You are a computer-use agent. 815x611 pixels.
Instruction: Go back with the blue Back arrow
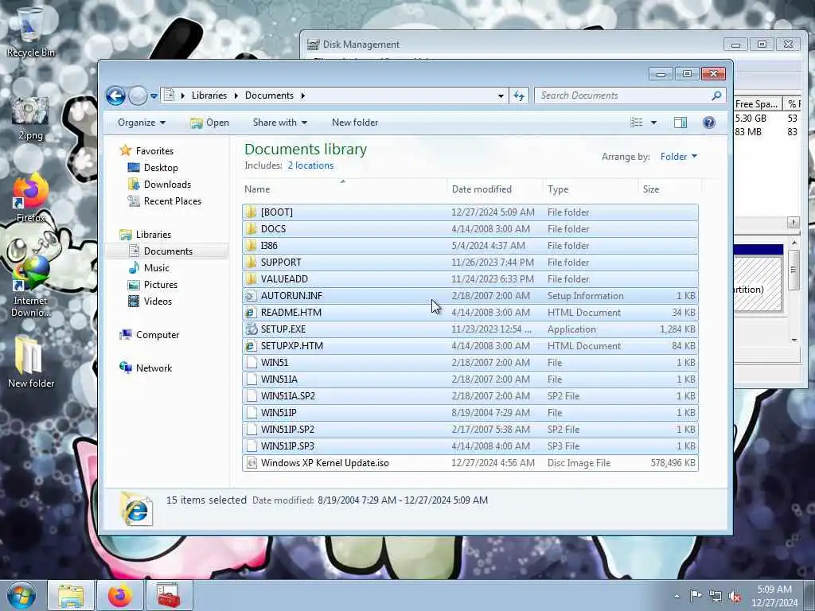pos(115,95)
